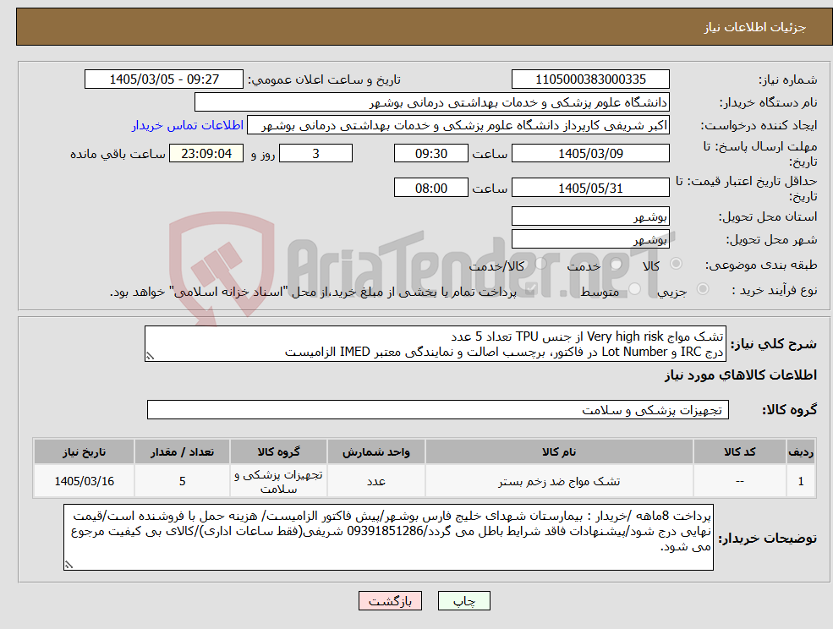Click the general need description text area
This screenshot has width=833, height=629.
pyautogui.click(x=435, y=344)
